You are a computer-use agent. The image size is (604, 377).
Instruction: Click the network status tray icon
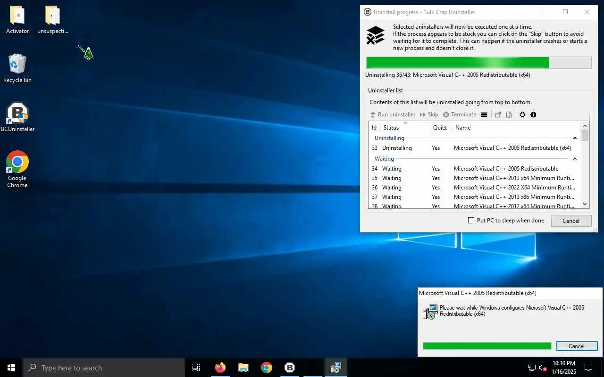click(x=532, y=368)
